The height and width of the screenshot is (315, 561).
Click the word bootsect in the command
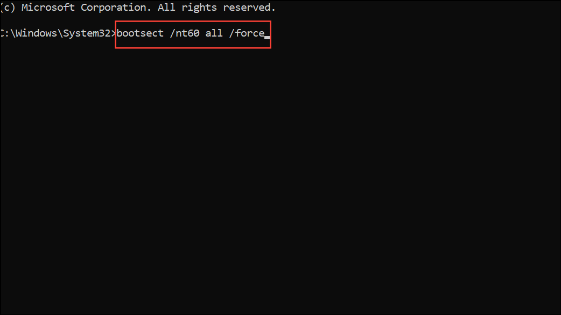[140, 33]
